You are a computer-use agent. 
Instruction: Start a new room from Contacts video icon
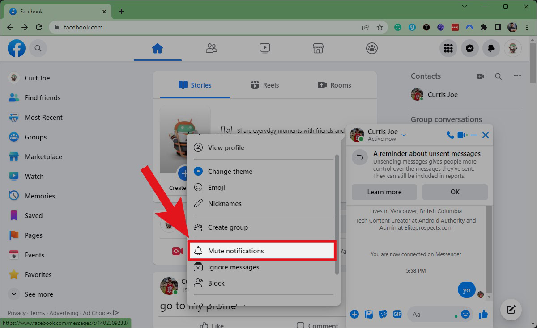coord(481,76)
